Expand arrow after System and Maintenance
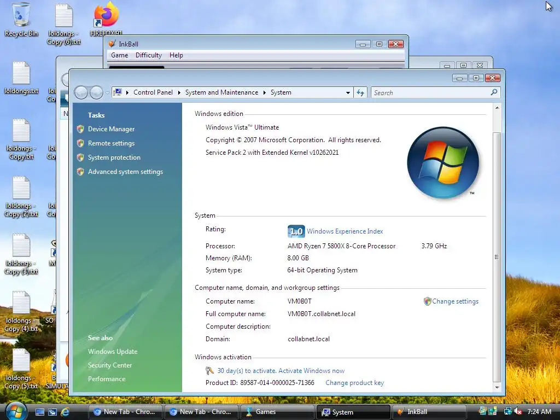The image size is (560, 420). click(x=264, y=92)
